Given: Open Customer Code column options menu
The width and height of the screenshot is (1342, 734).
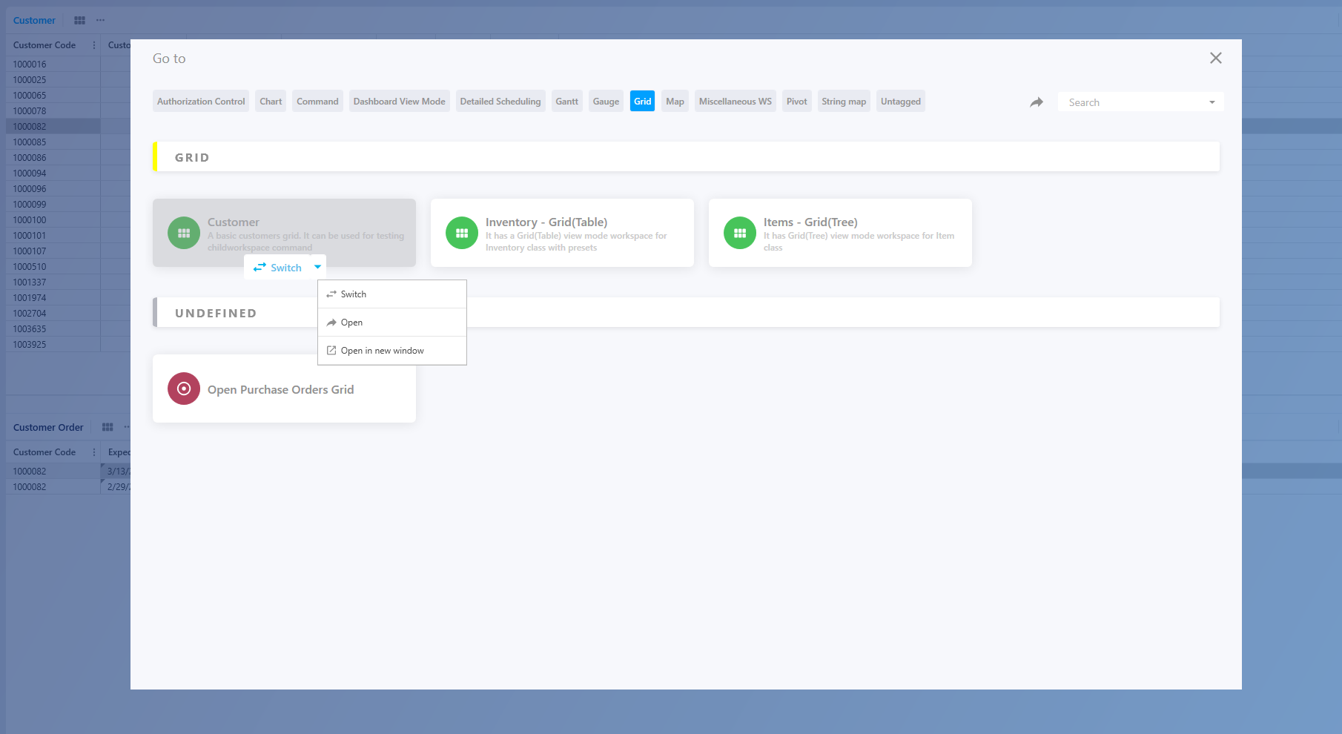Looking at the screenshot, I should (x=93, y=44).
